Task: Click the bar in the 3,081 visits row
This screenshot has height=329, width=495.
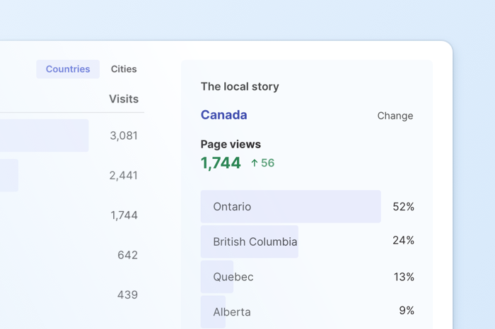Action: tap(44, 136)
